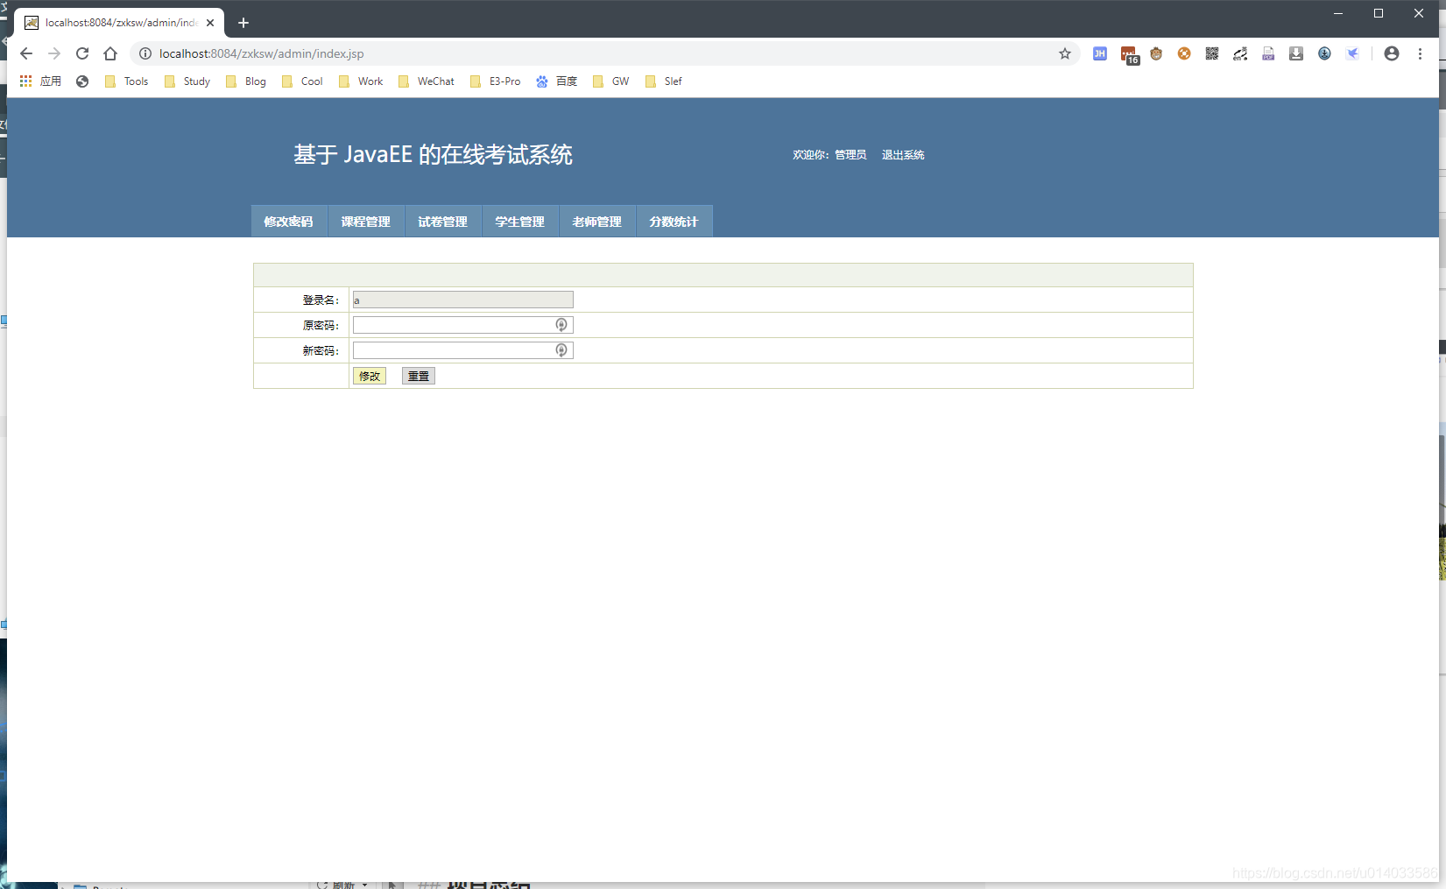Open the blue bird extension icon

pos(1352,53)
